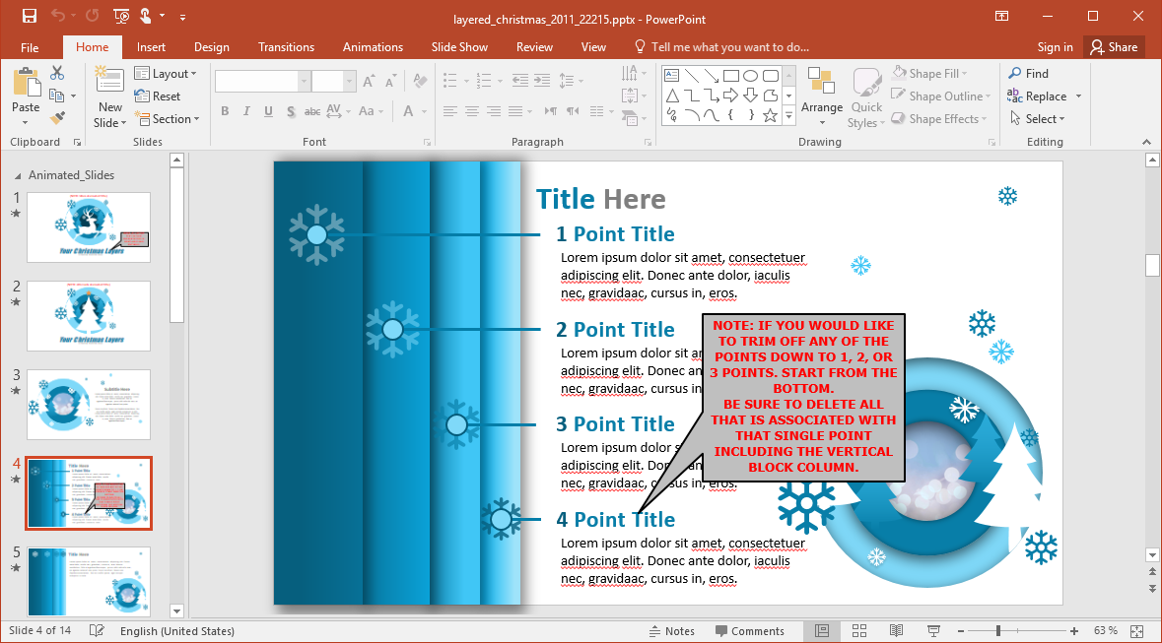Switch to Slide Sorter view
The image size is (1162, 643).
click(858, 631)
